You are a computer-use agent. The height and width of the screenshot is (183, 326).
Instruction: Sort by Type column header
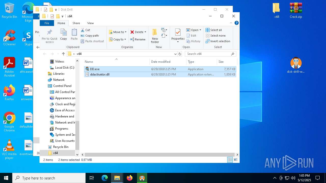(x=201, y=62)
